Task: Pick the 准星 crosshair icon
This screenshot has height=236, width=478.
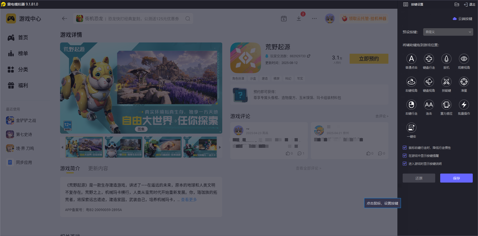Action: pyautogui.click(x=464, y=82)
